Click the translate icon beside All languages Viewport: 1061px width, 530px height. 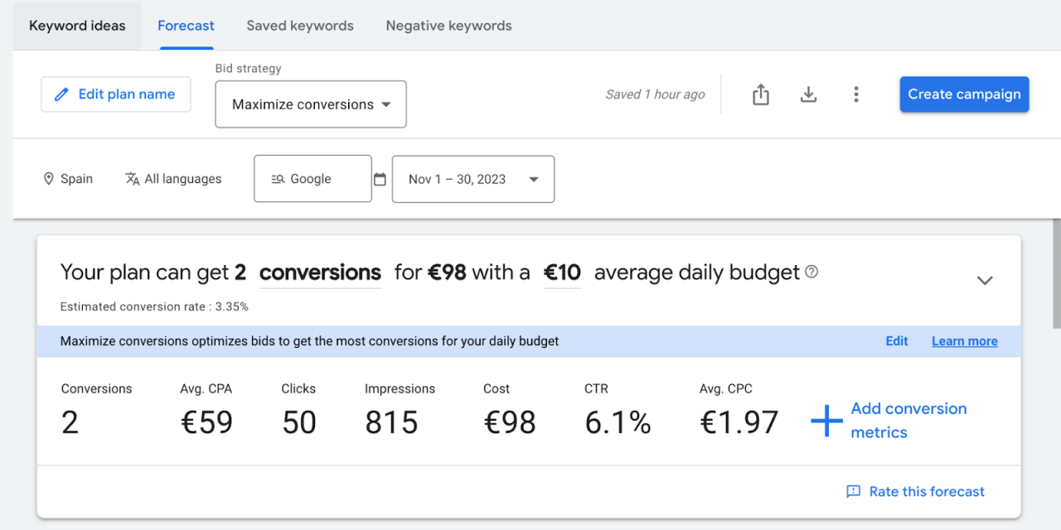(132, 178)
